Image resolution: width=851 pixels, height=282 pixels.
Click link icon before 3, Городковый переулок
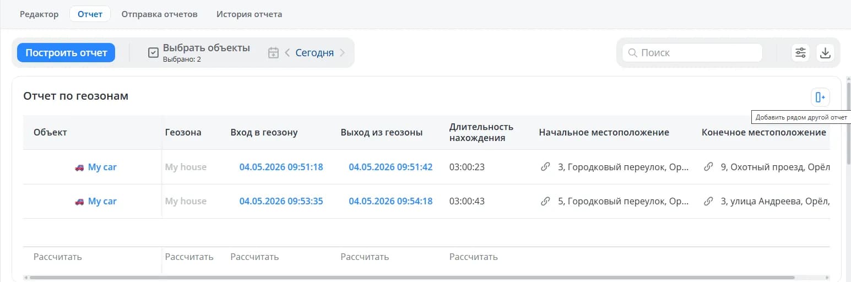pos(545,167)
